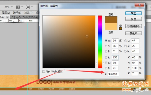Click the arrange documents icon in toolbar

click(x=18, y=7)
